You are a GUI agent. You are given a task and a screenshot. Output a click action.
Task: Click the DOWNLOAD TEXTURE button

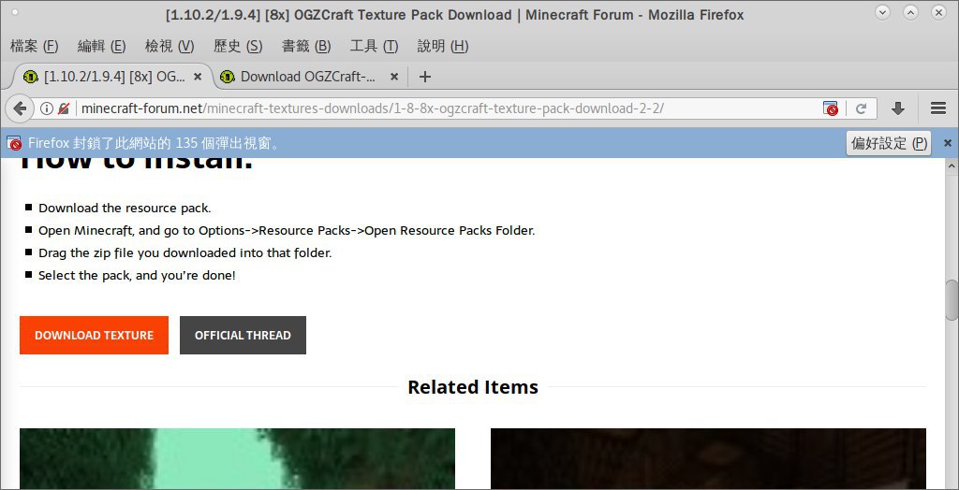tap(95, 335)
